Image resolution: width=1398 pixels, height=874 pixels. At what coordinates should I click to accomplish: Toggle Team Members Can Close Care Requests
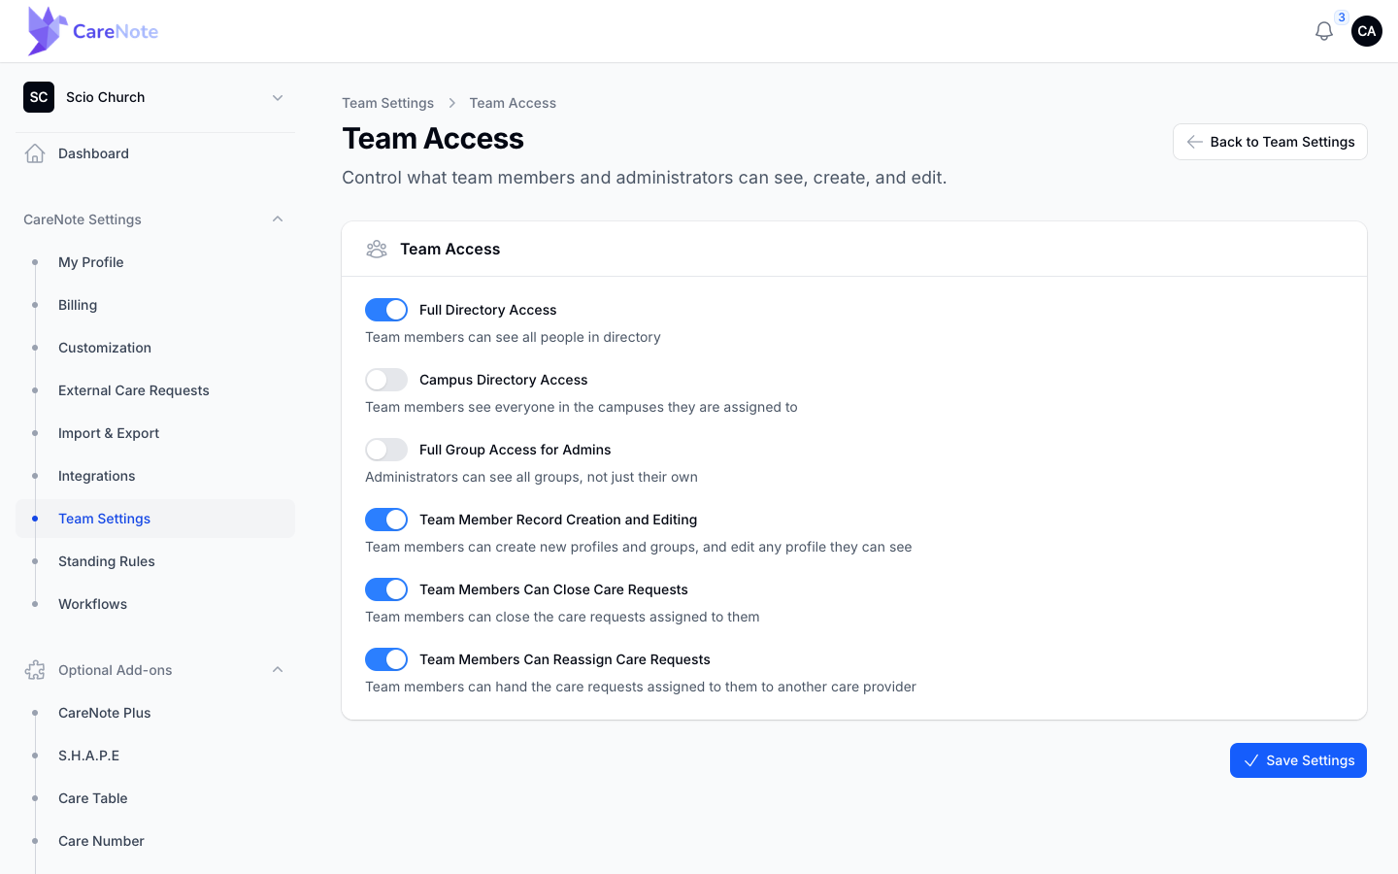[x=386, y=589]
